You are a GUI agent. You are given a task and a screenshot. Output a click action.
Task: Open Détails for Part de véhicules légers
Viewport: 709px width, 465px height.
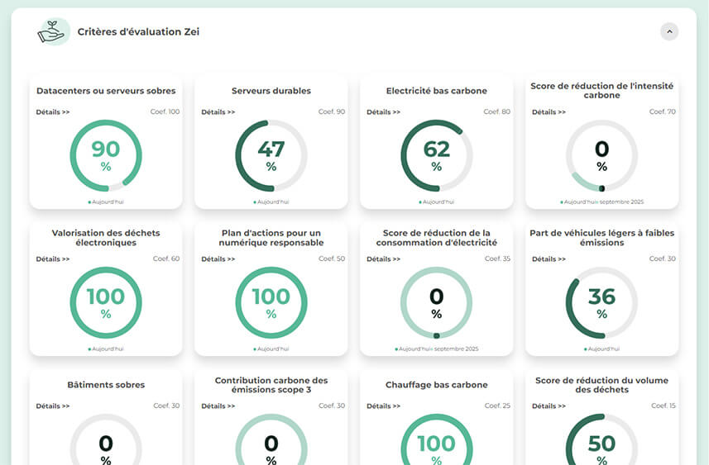[549, 259]
